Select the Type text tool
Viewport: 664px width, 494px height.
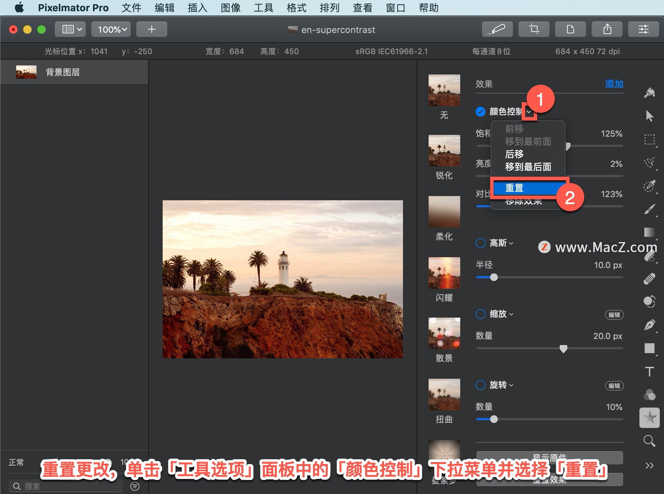[649, 371]
